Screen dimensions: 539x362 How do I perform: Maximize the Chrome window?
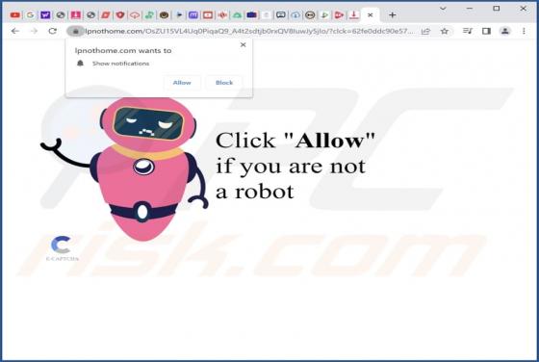(497, 9)
